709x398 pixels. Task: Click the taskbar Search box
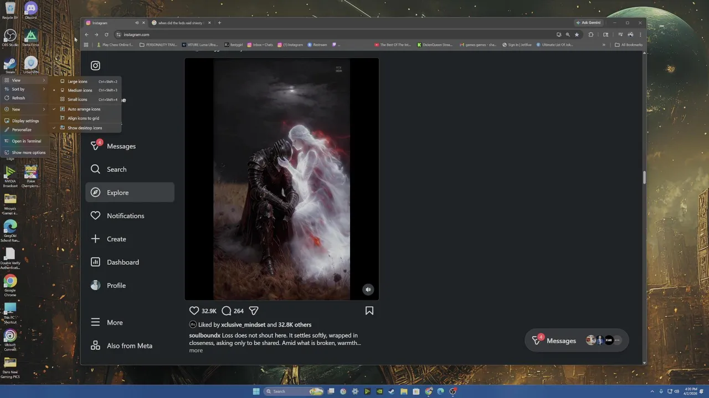[x=294, y=391]
